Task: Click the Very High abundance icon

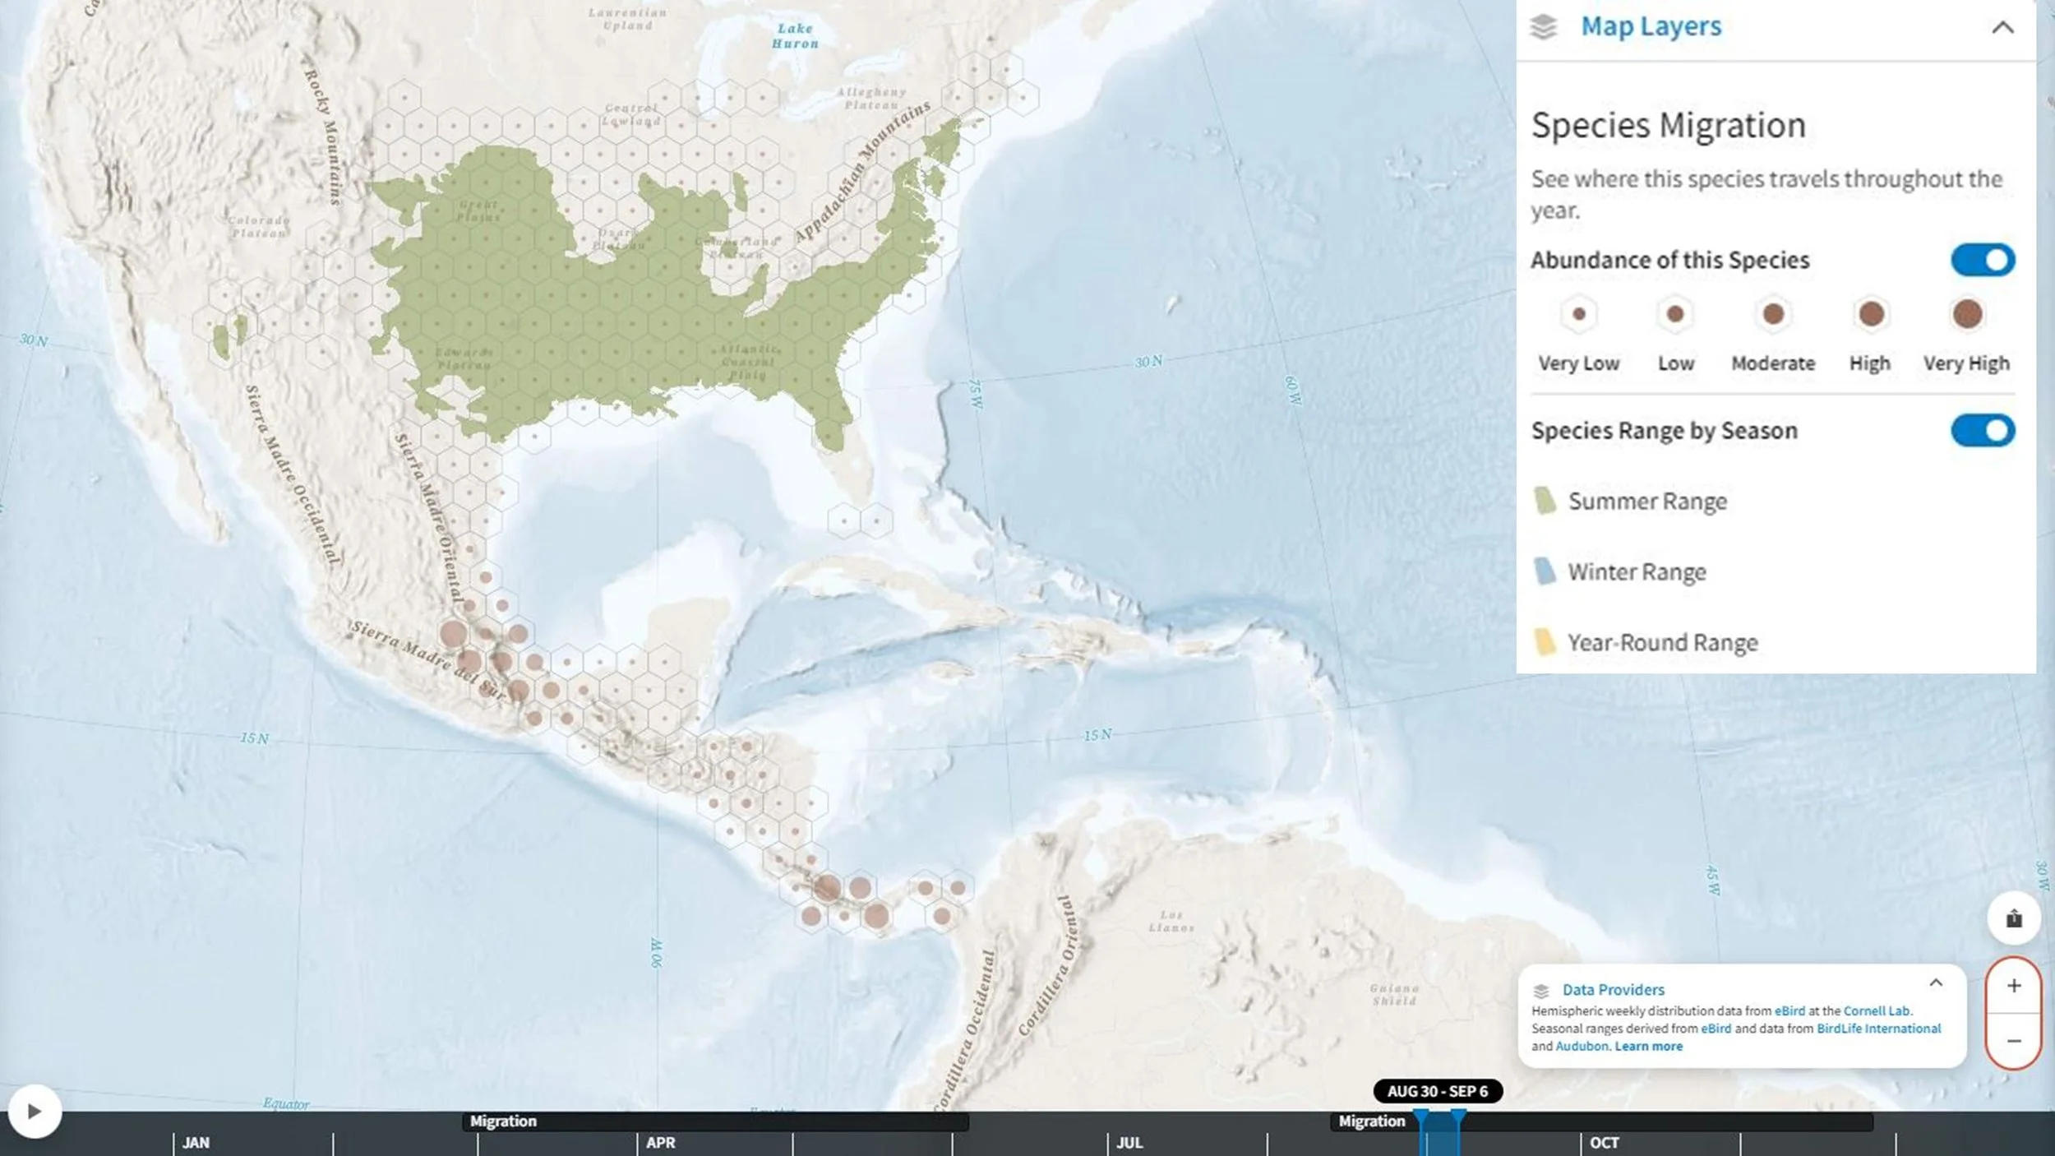Action: (x=1966, y=314)
